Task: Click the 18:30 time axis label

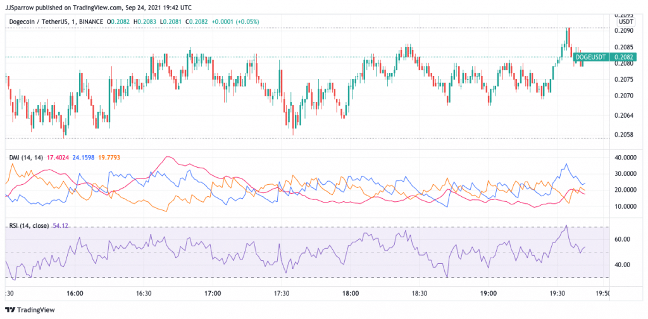Action: [x=420, y=294]
